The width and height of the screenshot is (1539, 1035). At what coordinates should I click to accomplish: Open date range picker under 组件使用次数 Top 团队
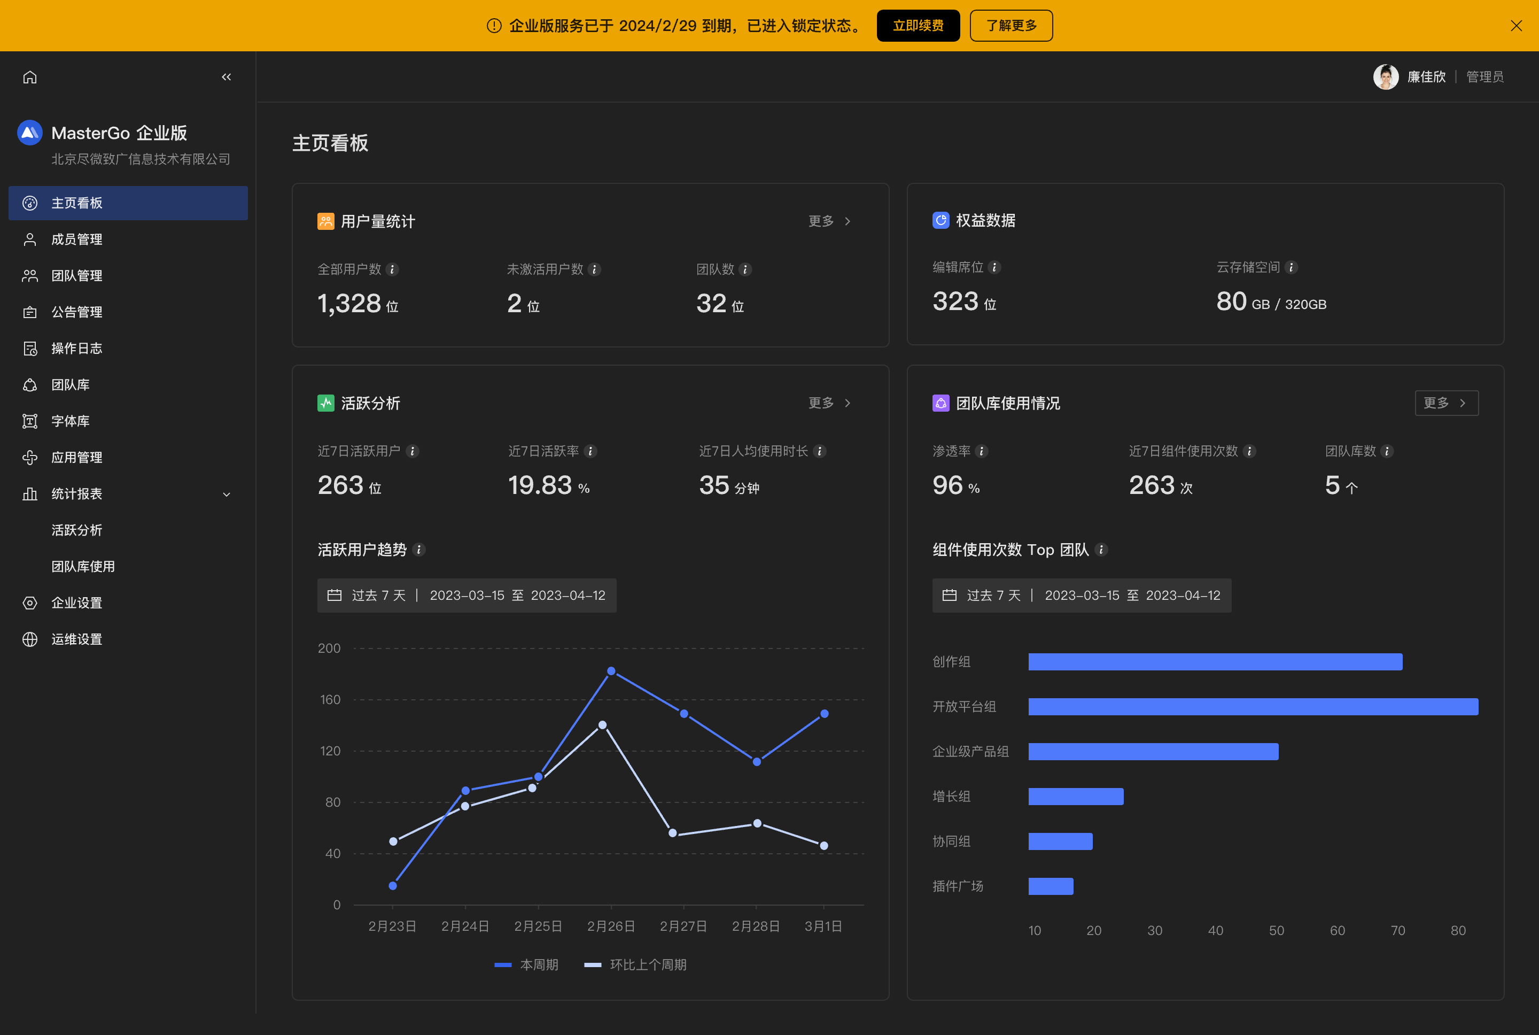(1081, 596)
